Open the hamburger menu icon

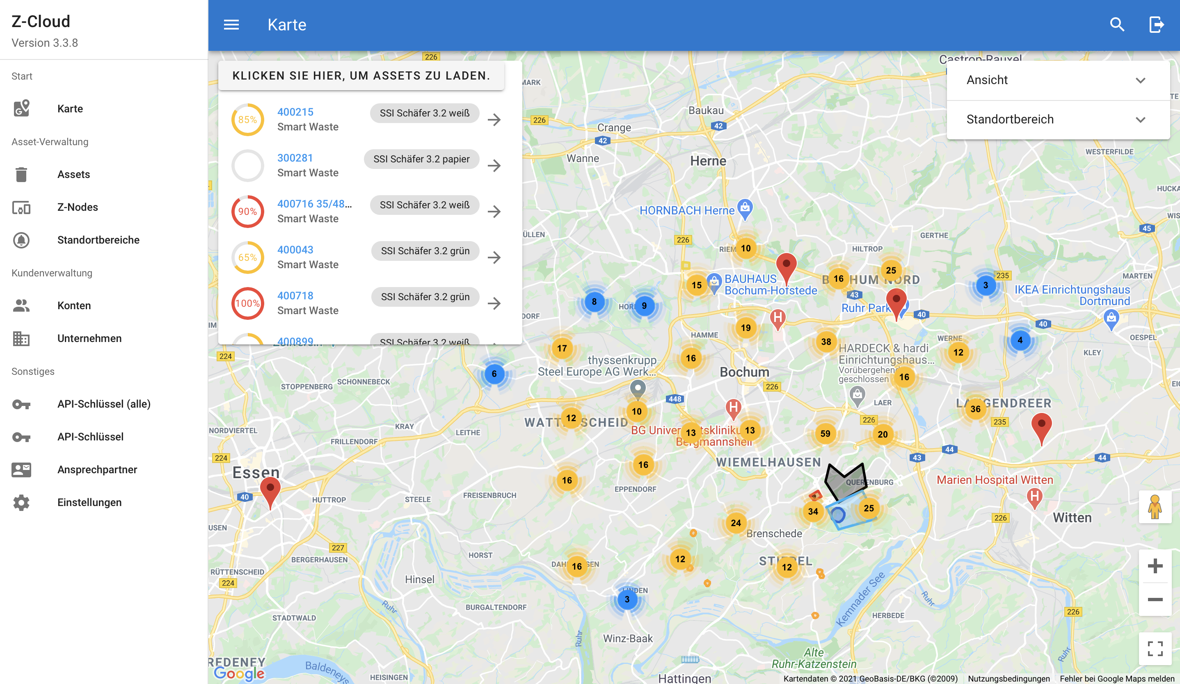click(x=231, y=24)
